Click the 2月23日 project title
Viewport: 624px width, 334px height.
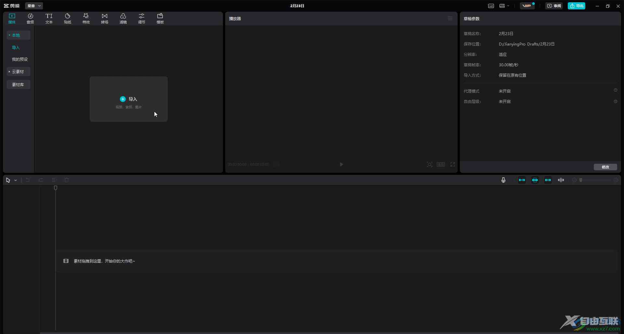pos(297,6)
